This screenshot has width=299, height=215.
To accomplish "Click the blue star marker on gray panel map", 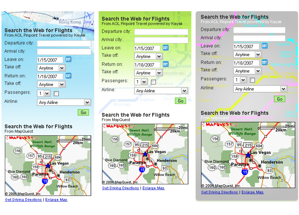I will pos(248,155).
